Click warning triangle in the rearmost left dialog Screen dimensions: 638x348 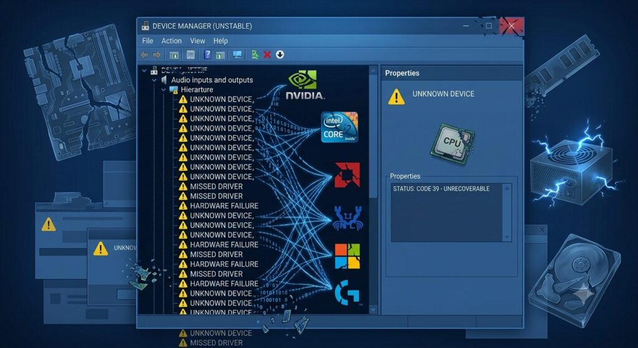(x=49, y=224)
